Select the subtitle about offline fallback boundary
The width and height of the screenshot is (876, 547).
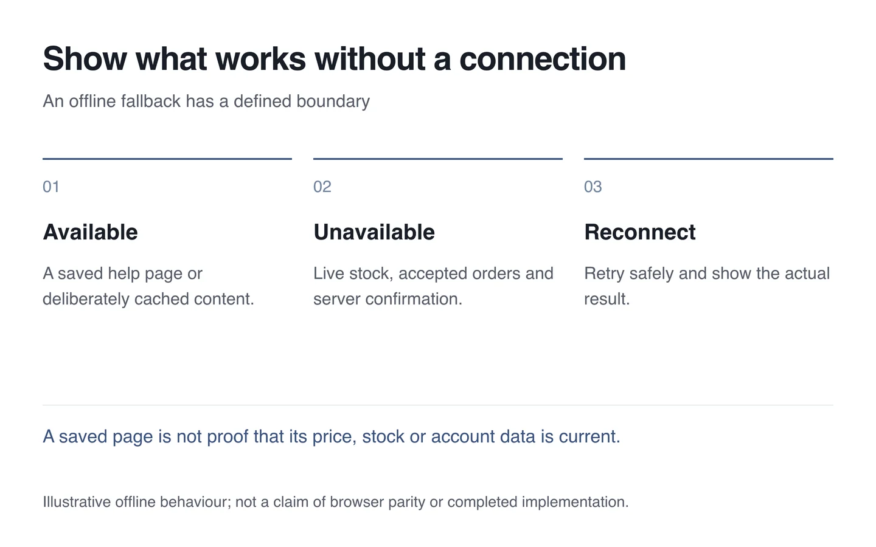click(206, 101)
